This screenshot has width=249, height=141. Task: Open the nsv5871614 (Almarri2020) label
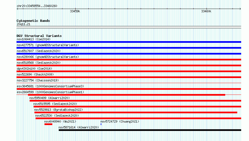(79, 127)
